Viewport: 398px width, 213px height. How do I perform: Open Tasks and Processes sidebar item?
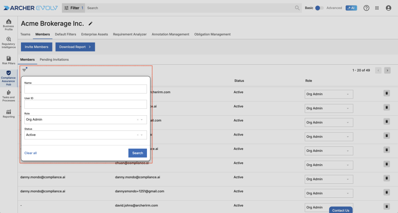tap(9, 95)
